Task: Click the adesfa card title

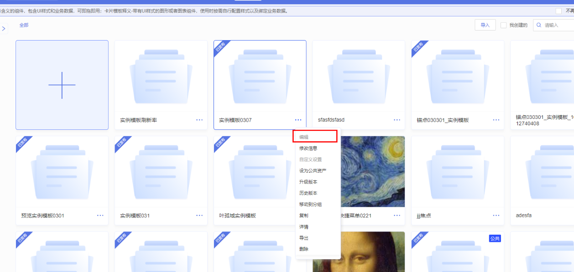Action: (x=524, y=216)
